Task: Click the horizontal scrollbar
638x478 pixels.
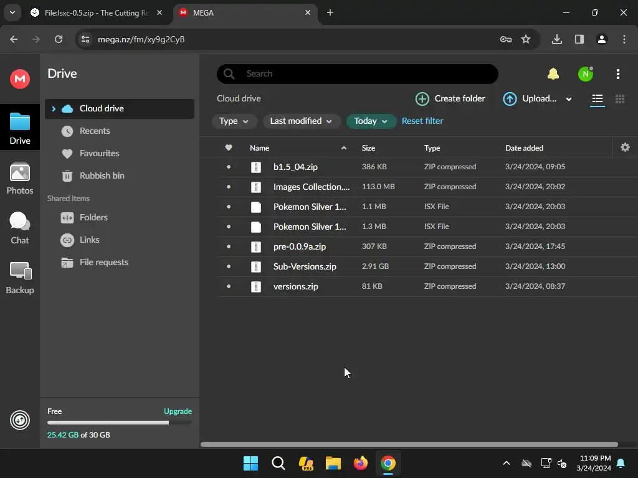Action: click(x=409, y=444)
